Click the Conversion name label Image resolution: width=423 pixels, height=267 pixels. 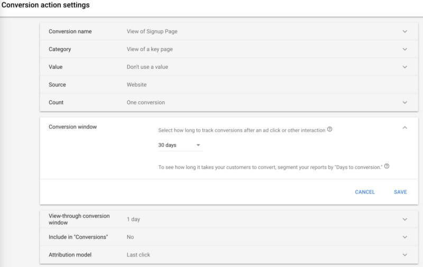tap(70, 32)
